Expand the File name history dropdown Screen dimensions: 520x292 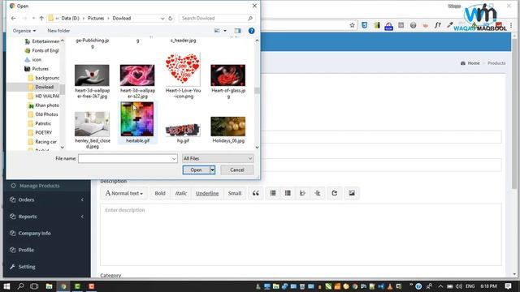[x=174, y=159]
